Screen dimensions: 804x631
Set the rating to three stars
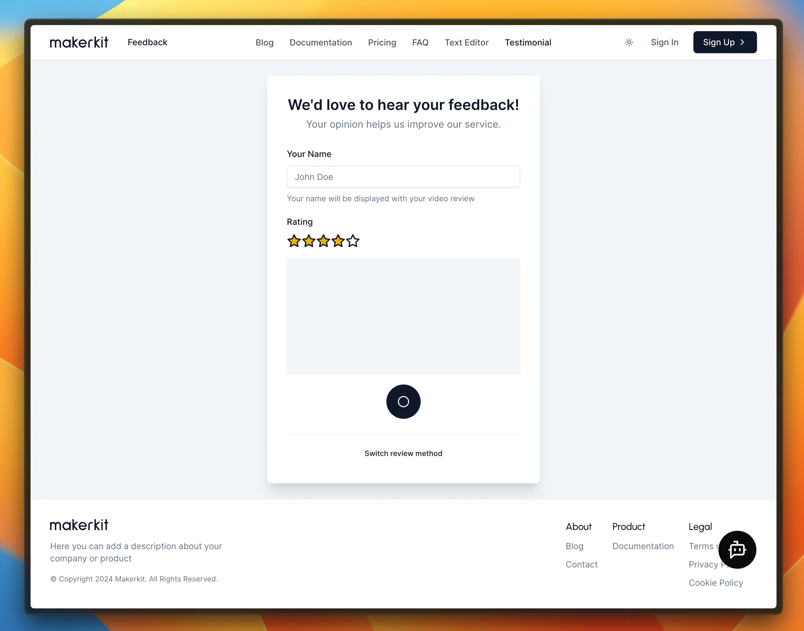[323, 241]
